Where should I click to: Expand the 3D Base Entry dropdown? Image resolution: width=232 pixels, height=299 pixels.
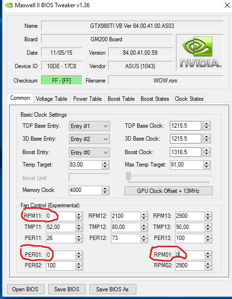click(x=89, y=139)
